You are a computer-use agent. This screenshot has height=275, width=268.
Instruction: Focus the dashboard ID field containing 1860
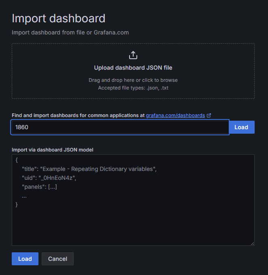pyautogui.click(x=120, y=127)
